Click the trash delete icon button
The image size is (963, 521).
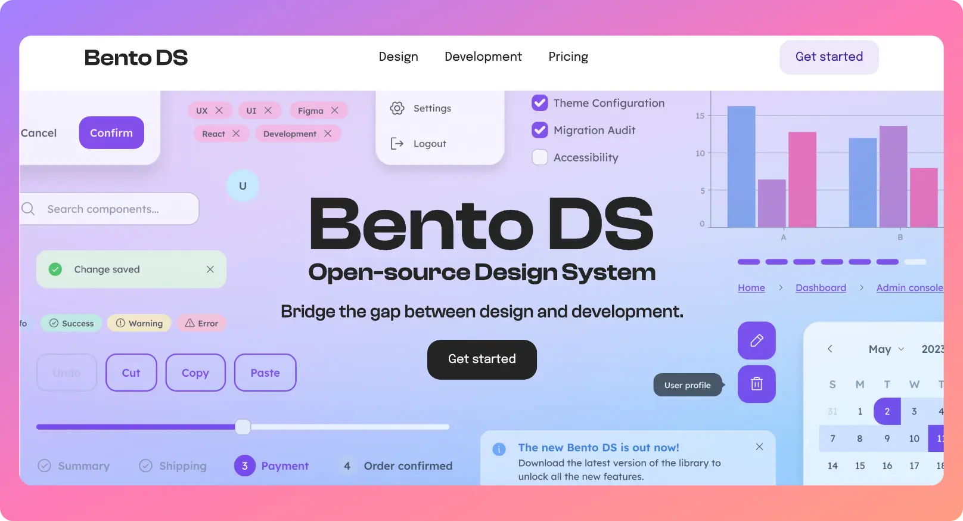[756, 384]
